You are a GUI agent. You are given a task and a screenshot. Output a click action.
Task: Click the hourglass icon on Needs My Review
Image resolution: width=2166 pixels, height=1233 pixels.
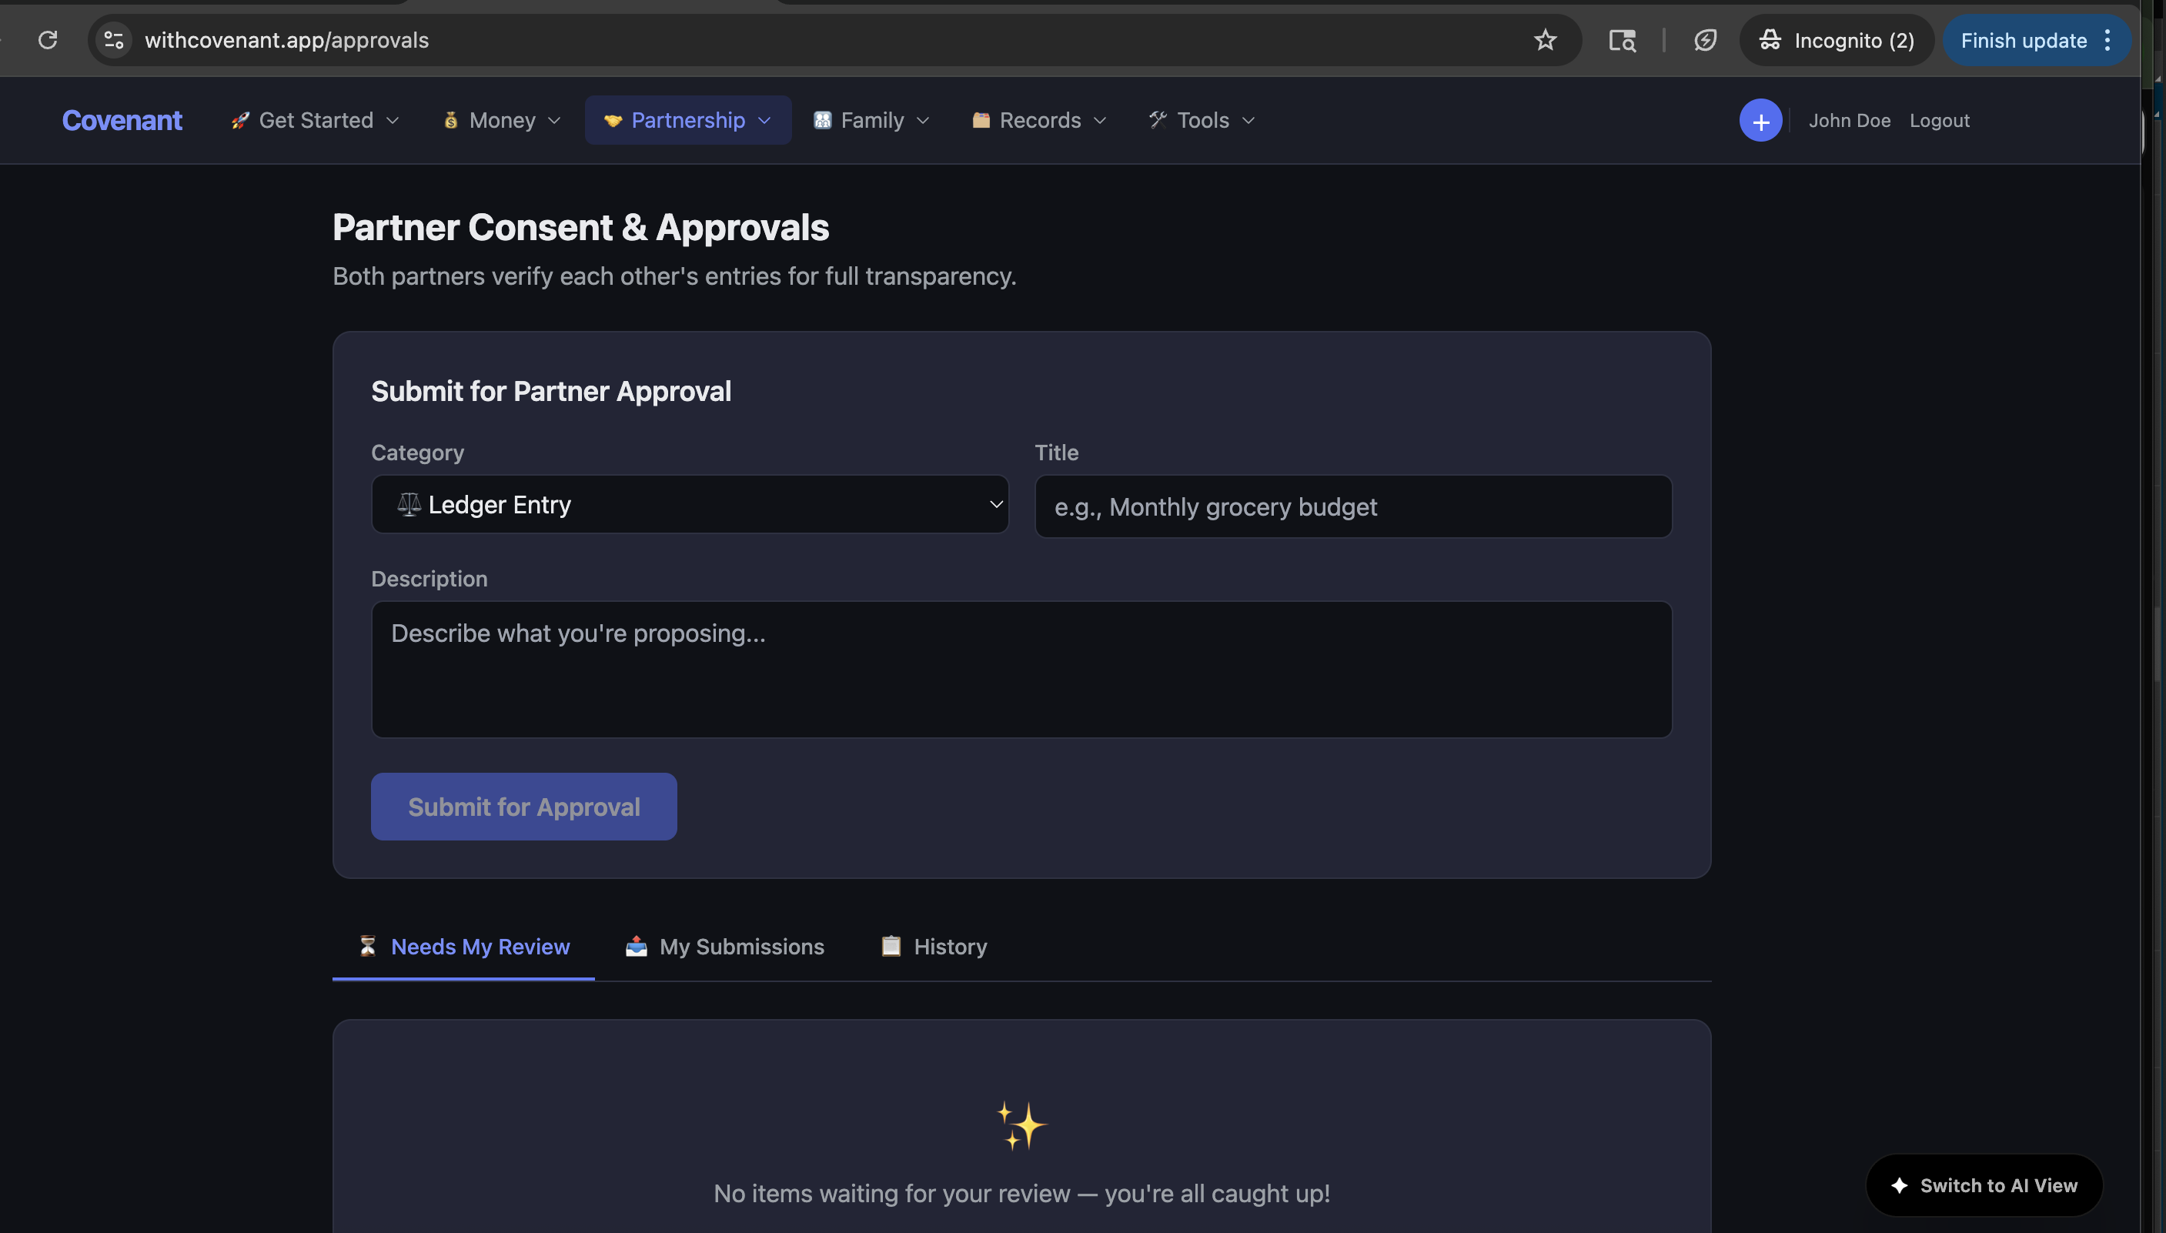point(367,946)
